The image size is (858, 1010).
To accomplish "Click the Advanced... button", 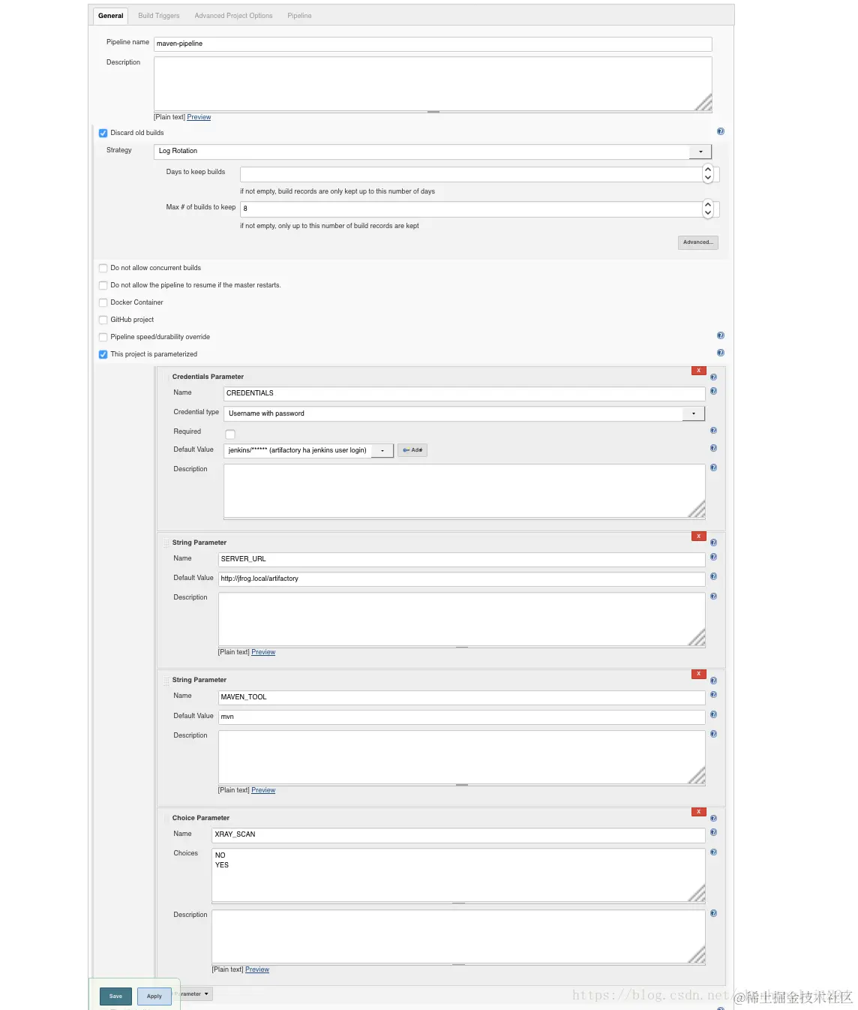I will click(x=698, y=242).
